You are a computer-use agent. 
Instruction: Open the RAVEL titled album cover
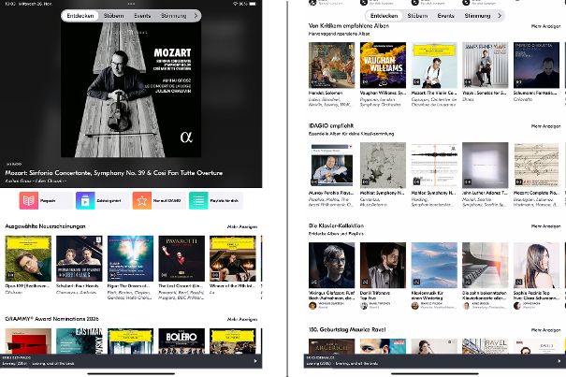(486, 346)
